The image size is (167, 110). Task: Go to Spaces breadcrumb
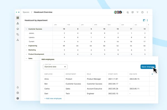(26, 12)
